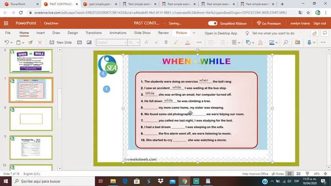This screenshot has width=331, height=186.
Task: Click the Sign out link
Action: point(320,23)
